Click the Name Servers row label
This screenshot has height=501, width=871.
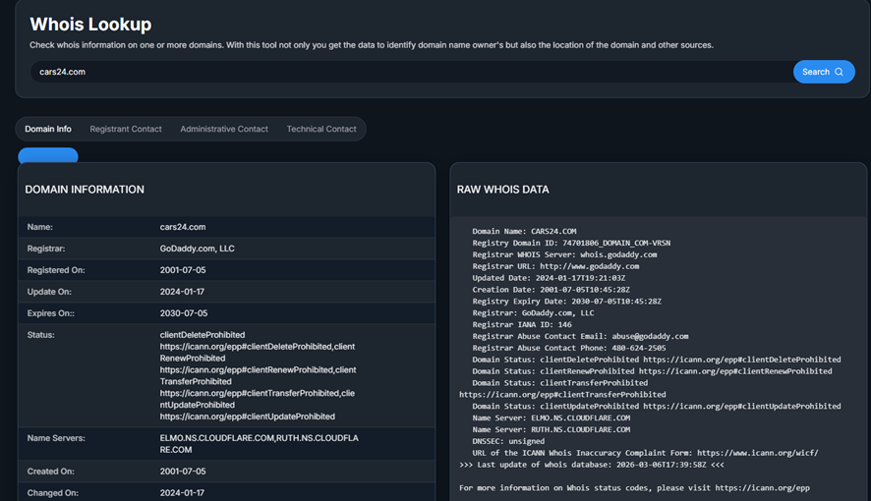(x=56, y=438)
